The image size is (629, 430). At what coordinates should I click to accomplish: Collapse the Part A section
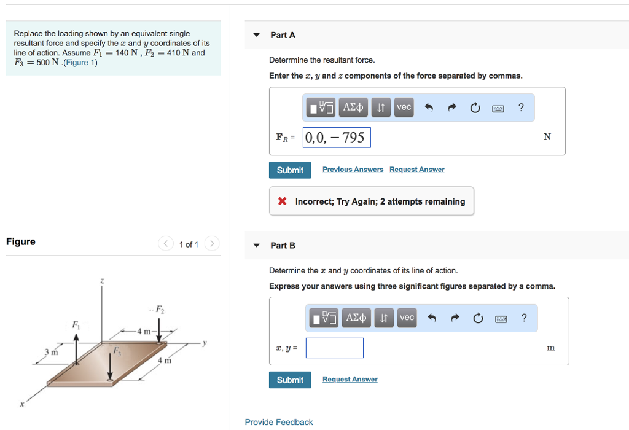pyautogui.click(x=257, y=35)
